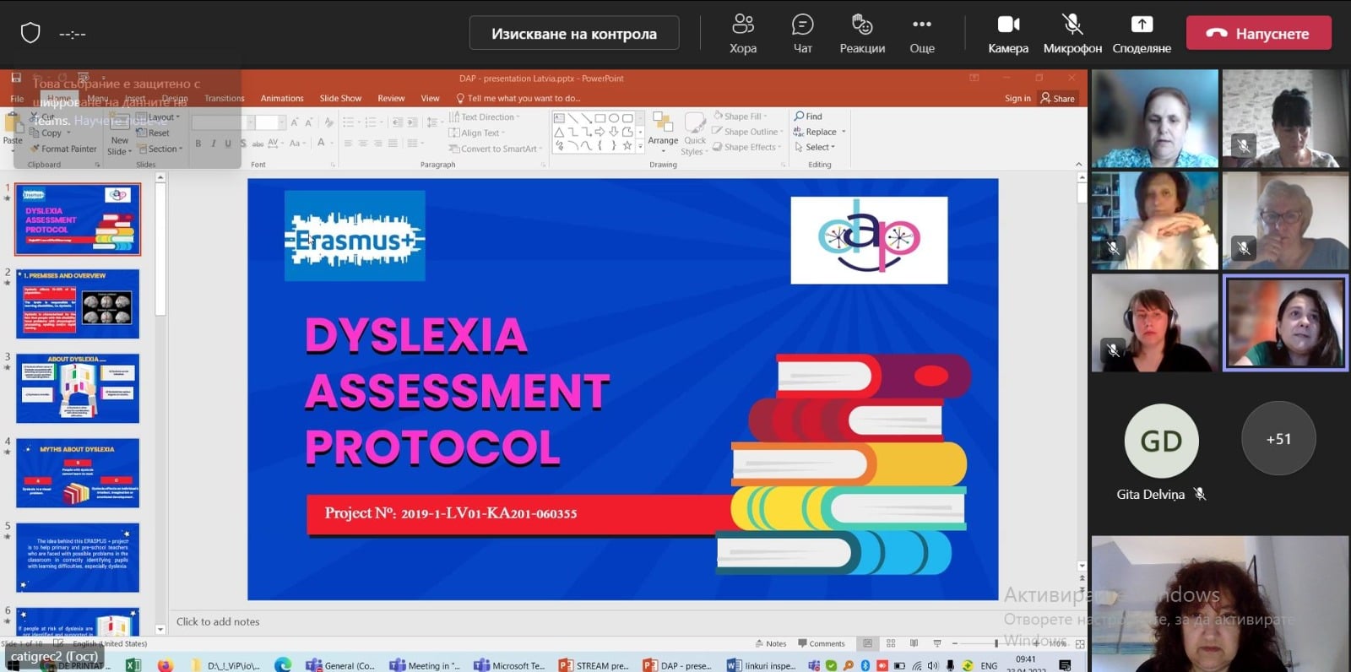Click Find in the Editing group
This screenshot has height=672, width=1351.
[x=808, y=117]
